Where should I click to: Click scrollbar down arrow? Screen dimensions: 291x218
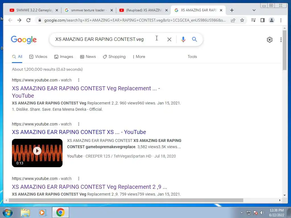285,195
